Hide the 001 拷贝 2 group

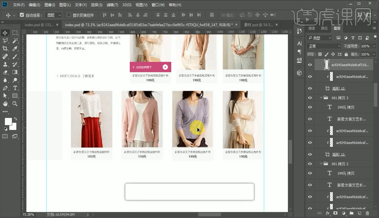tap(310, 164)
